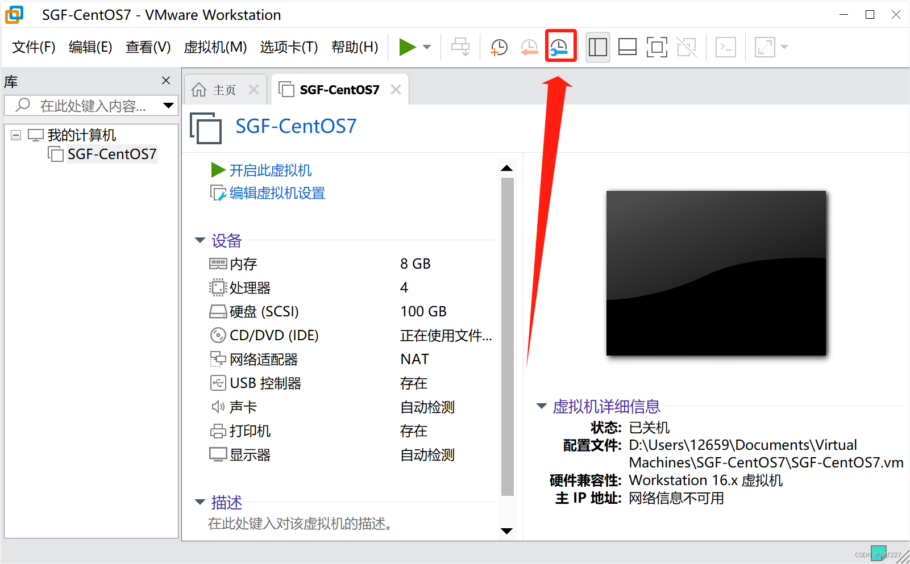Click the green power on (play) toolbar icon

(408, 47)
